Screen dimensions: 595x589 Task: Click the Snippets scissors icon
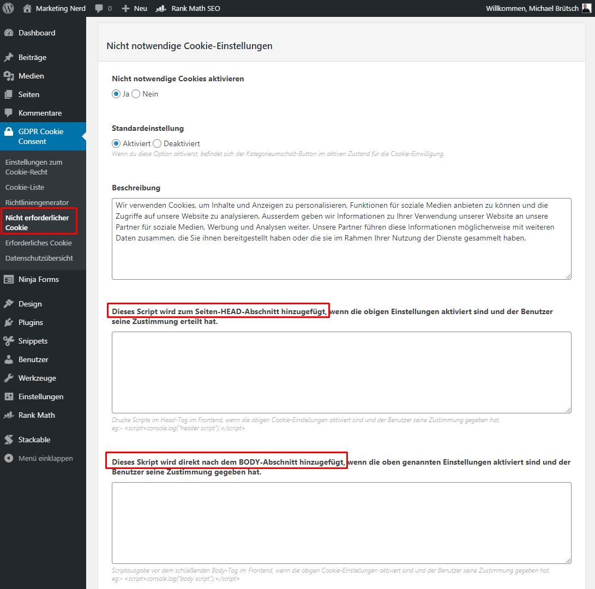point(9,341)
